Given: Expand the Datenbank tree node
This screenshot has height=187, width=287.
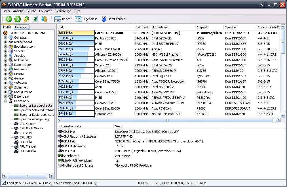Looking at the screenshot, I should [x=5, y=96].
